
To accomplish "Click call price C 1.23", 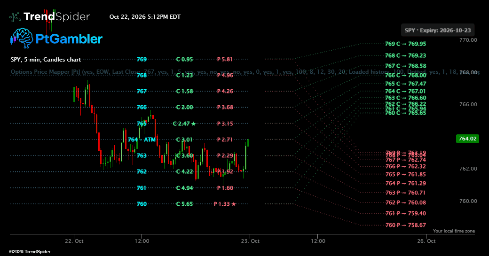I will pos(185,75).
